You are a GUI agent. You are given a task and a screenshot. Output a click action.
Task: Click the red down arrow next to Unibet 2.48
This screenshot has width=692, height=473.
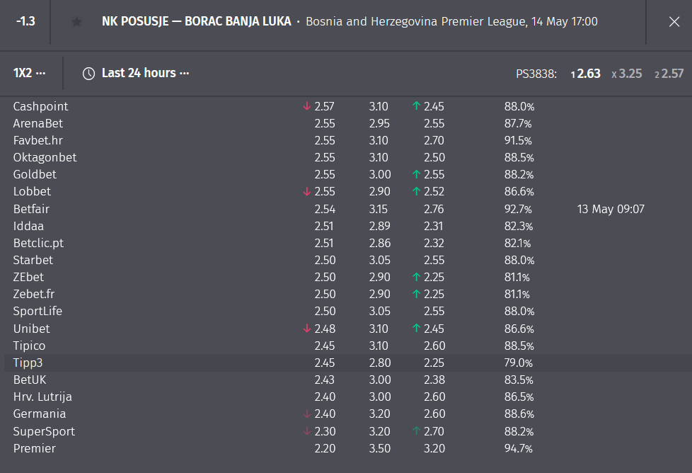coord(306,329)
